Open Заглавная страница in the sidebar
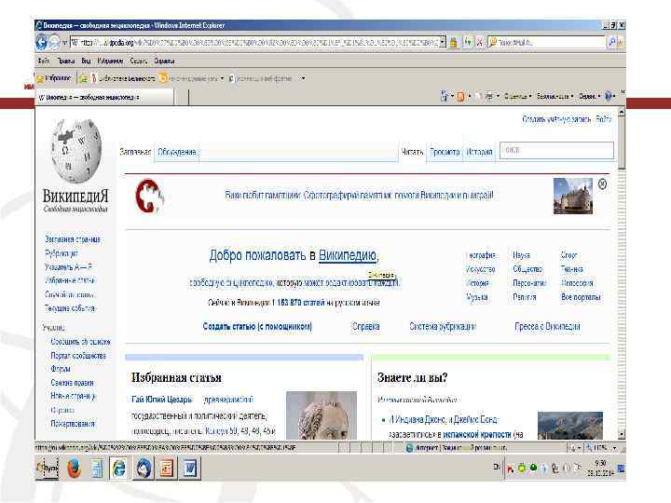 pos(73,239)
